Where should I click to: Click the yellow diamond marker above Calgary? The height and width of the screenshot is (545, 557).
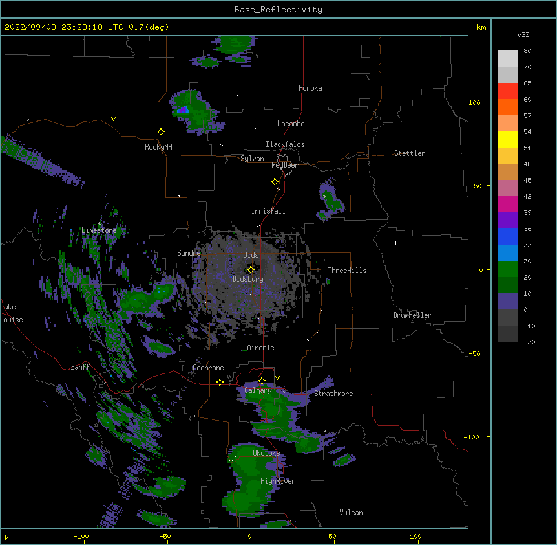262,381
